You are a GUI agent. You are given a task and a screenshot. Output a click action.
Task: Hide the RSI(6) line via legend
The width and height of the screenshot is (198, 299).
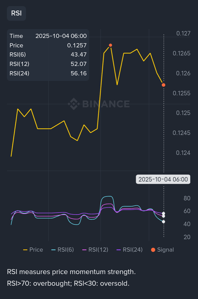(62, 250)
